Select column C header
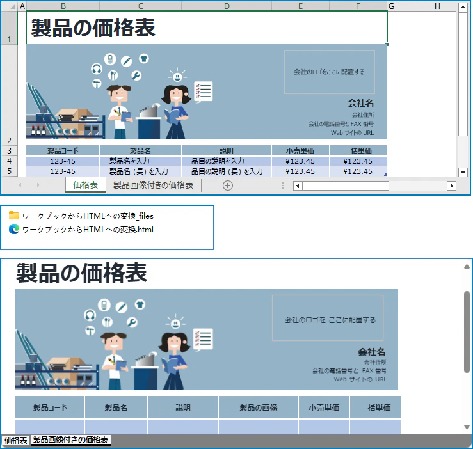The height and width of the screenshot is (449, 473). click(141, 6)
